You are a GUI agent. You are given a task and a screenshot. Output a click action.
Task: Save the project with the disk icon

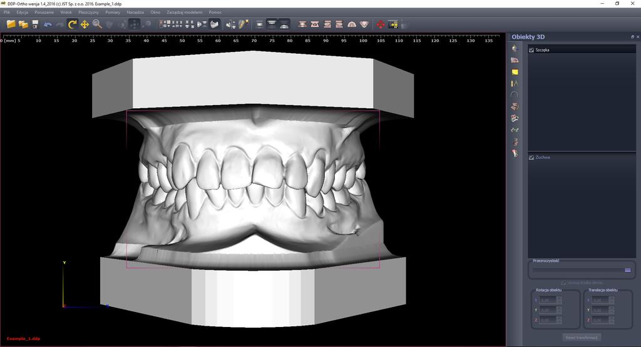point(35,24)
